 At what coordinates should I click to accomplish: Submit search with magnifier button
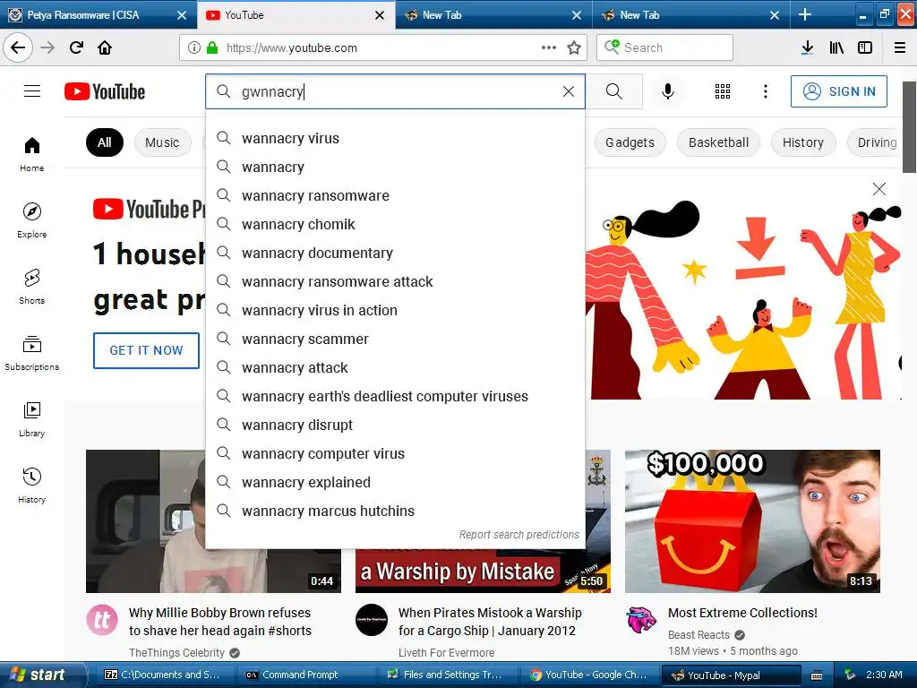(x=614, y=91)
